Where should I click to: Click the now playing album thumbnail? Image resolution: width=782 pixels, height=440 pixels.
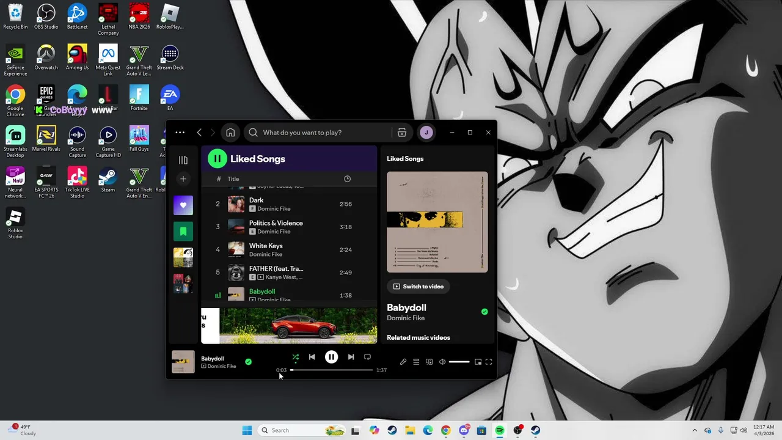coord(183,362)
